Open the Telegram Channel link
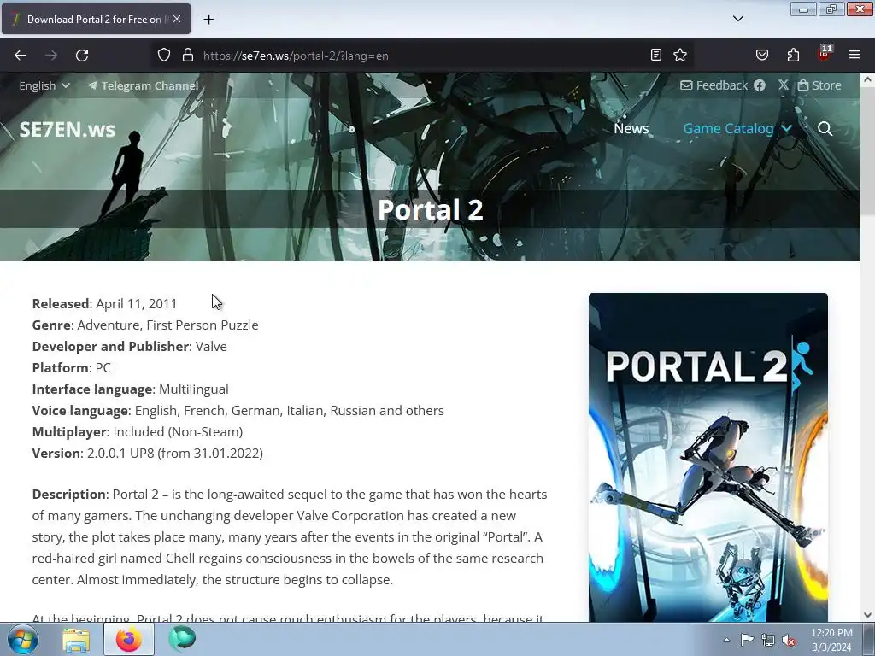The width and height of the screenshot is (875, 656). tap(143, 85)
